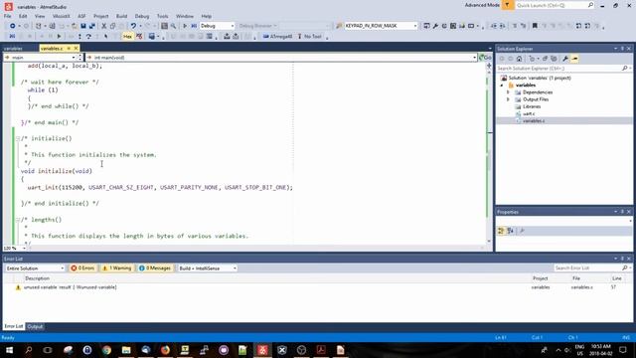The height and width of the screenshot is (358, 636).
Task: Expand the Dependencies tree node
Action: 508,92
